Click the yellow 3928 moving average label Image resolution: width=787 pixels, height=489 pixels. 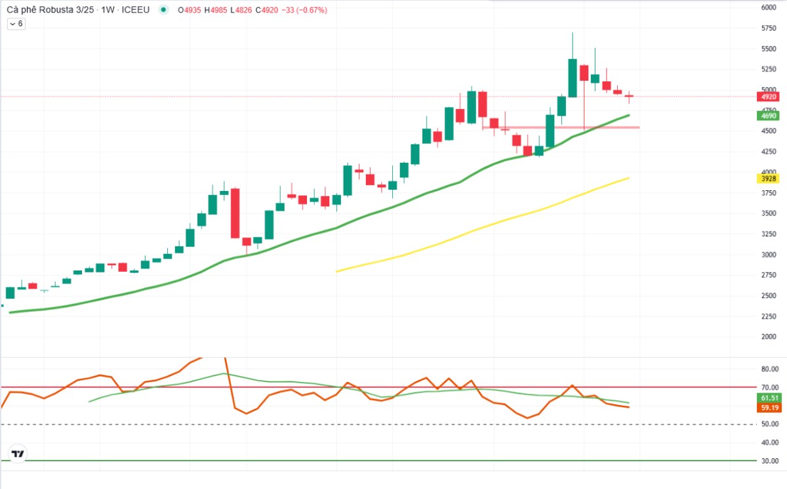(768, 179)
